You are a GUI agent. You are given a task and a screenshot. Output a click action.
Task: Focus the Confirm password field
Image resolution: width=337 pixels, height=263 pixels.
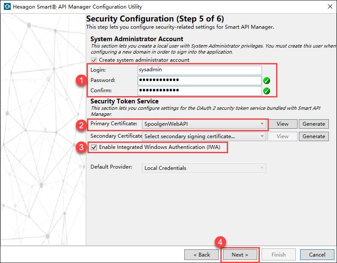coord(199,91)
